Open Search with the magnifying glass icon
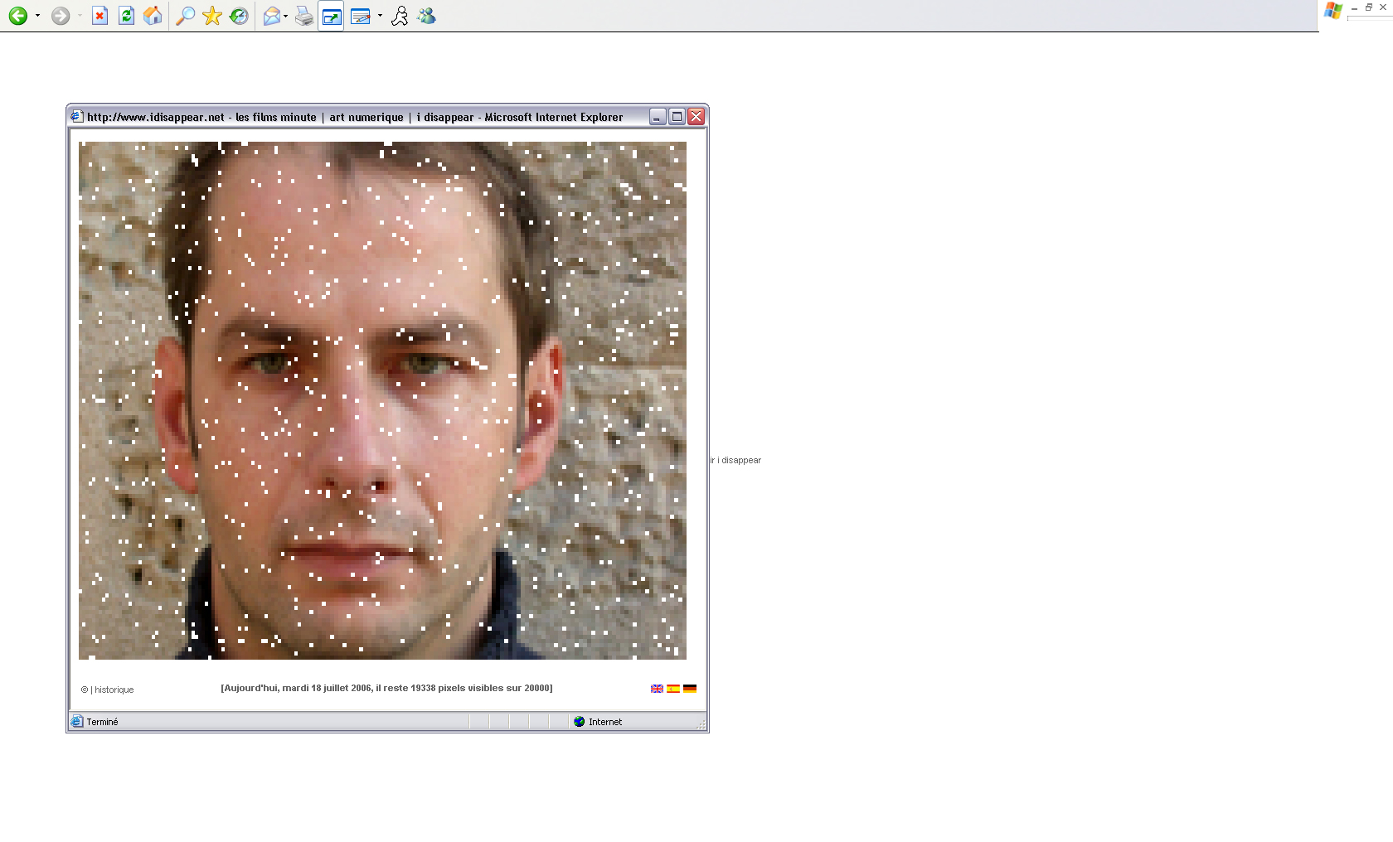Image resolution: width=1393 pixels, height=842 pixels. tap(186, 16)
